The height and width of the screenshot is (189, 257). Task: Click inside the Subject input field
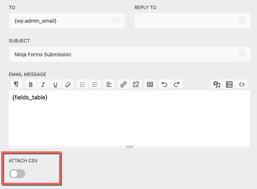click(x=121, y=54)
